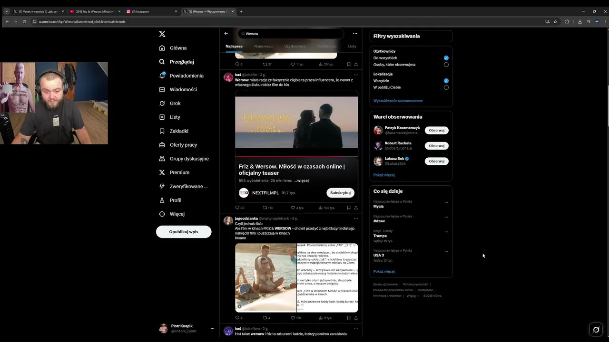
Task: Open Przeglądaj explore page
Action: (177, 62)
